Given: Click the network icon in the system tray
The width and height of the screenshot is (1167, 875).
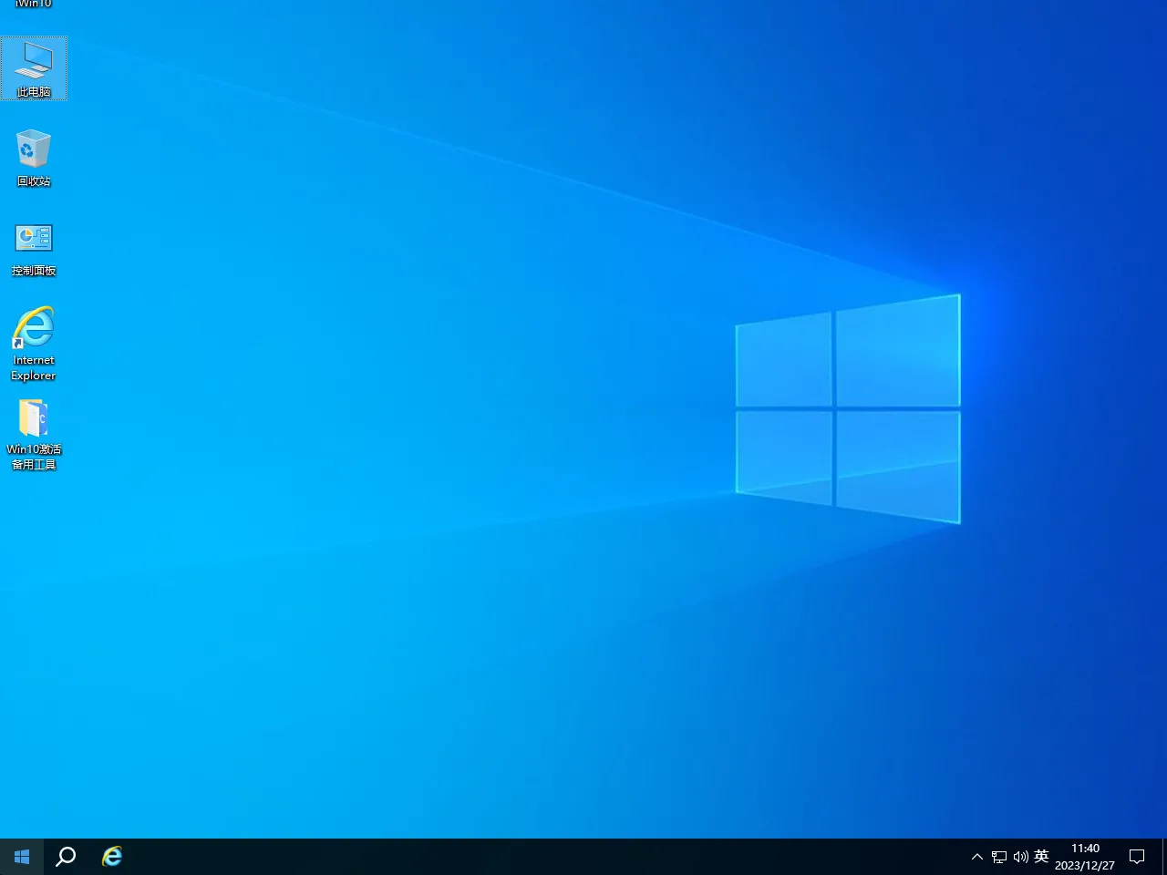Looking at the screenshot, I should pos(999,856).
